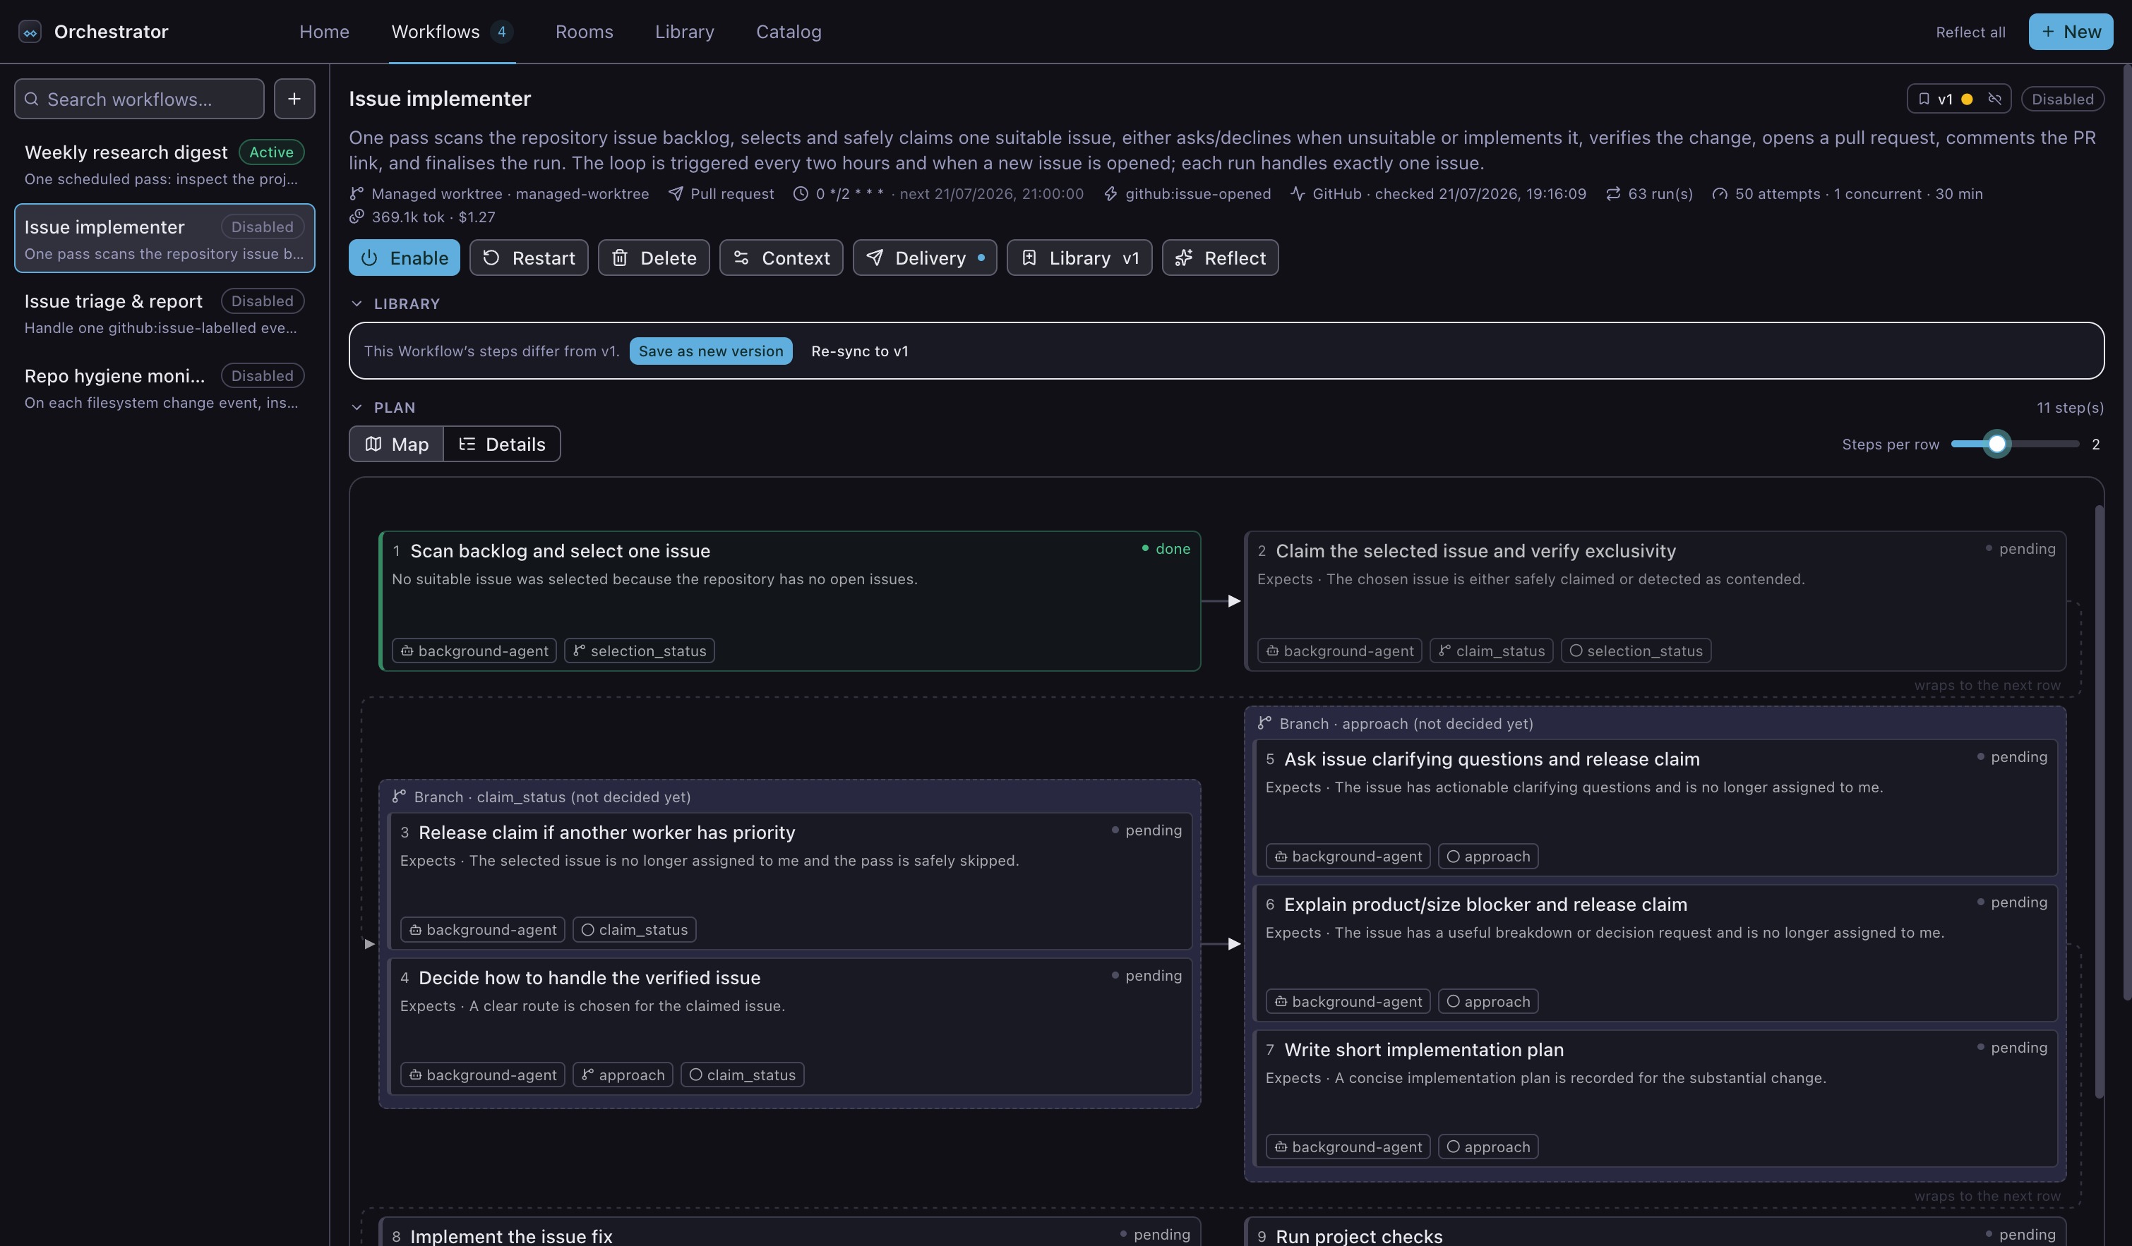Click Re-sync to v1 link
Viewport: 2132px width, 1246px height.
[x=860, y=351]
